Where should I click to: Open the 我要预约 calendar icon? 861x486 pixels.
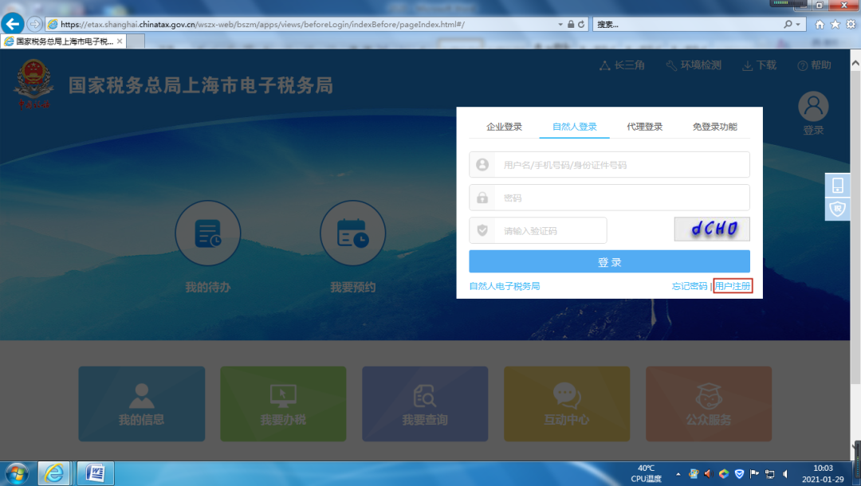click(352, 233)
